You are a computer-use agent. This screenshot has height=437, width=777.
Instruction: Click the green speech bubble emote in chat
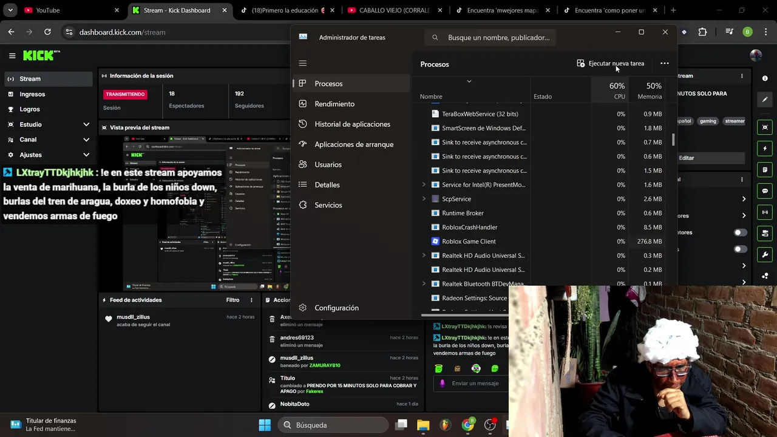[495, 368]
